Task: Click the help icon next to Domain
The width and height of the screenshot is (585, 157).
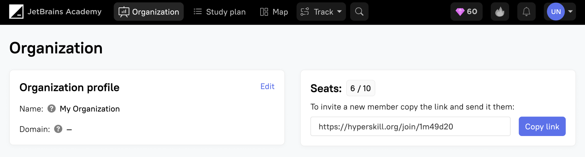Action: click(x=58, y=129)
